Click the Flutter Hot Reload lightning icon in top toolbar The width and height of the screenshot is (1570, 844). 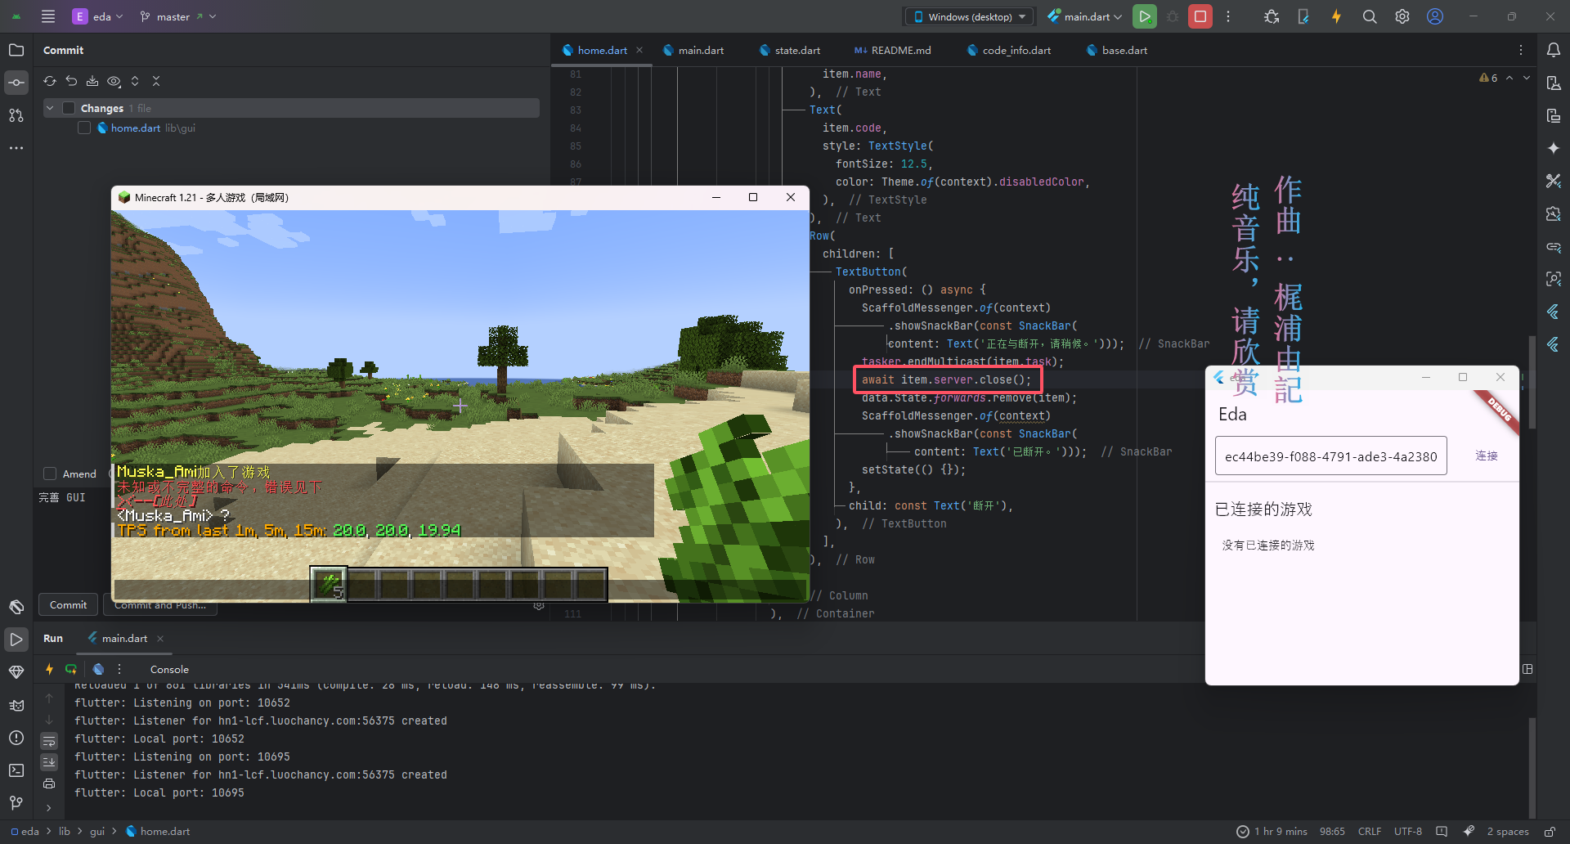tap(1336, 16)
